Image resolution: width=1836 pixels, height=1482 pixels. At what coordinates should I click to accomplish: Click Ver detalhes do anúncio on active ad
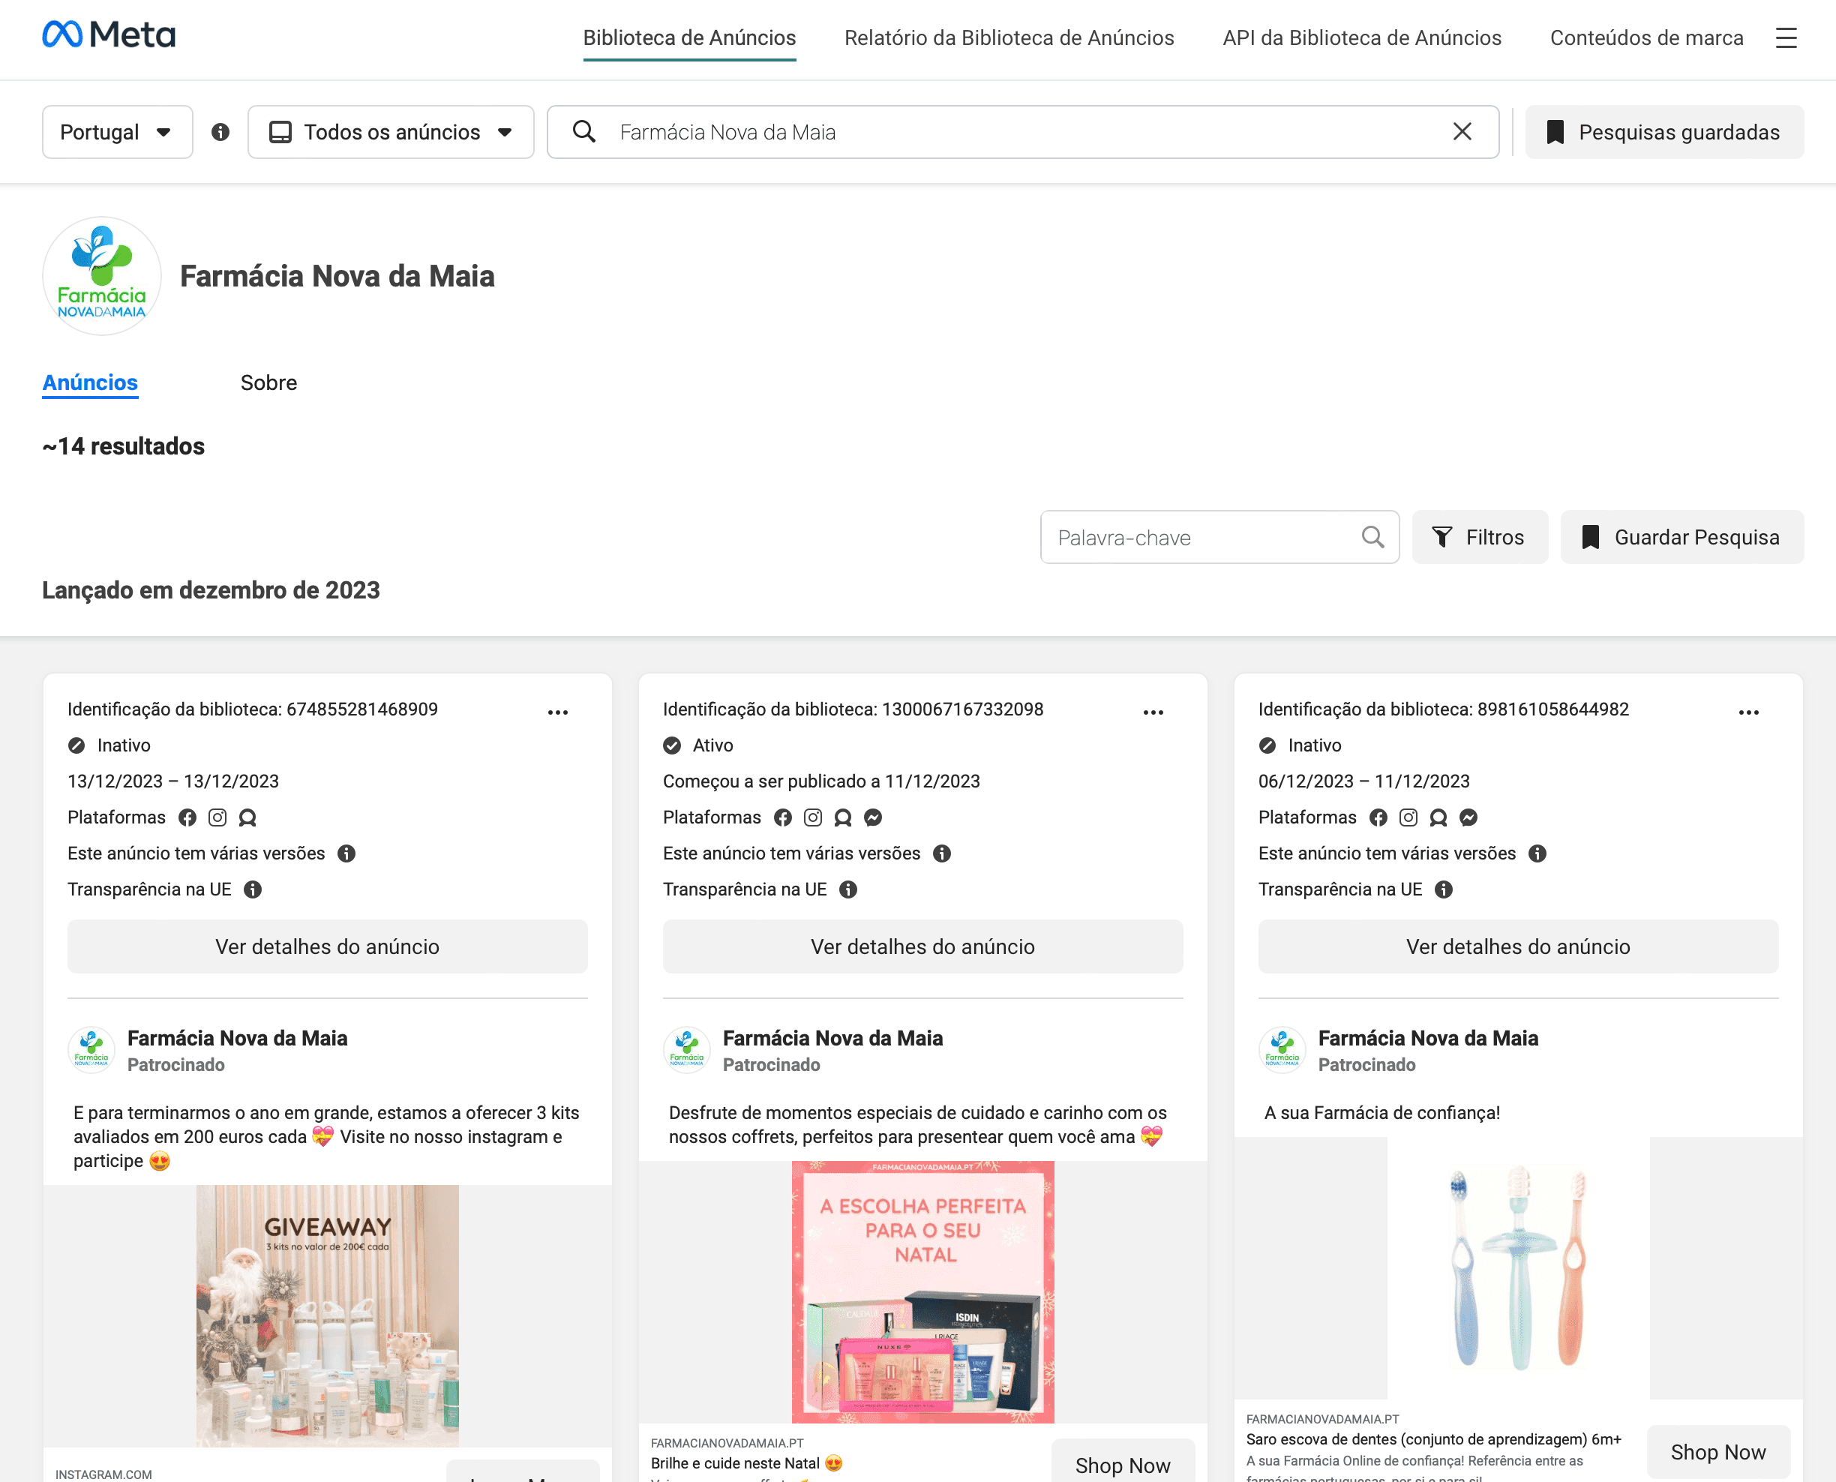point(922,946)
